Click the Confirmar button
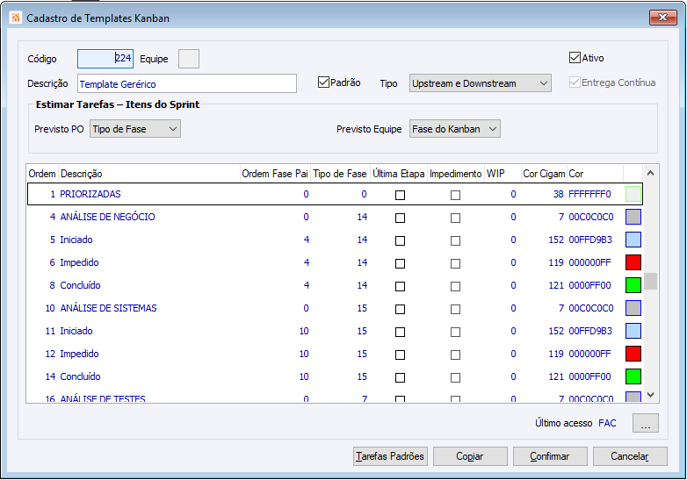 (x=550, y=456)
